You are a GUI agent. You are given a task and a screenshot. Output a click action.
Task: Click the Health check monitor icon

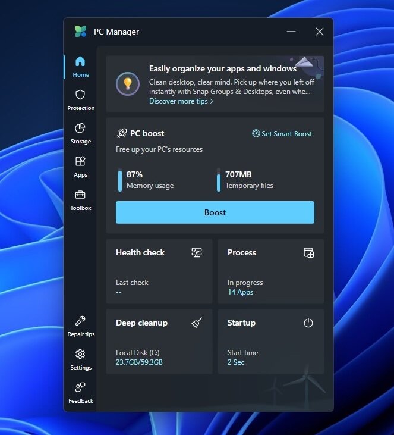coord(197,252)
